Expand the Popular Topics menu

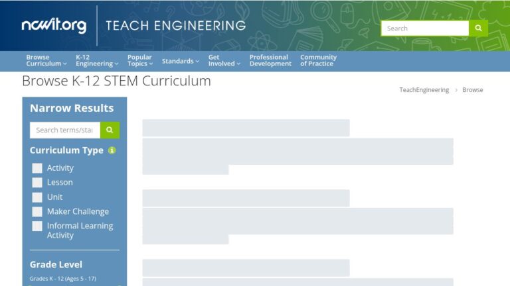pyautogui.click(x=140, y=61)
